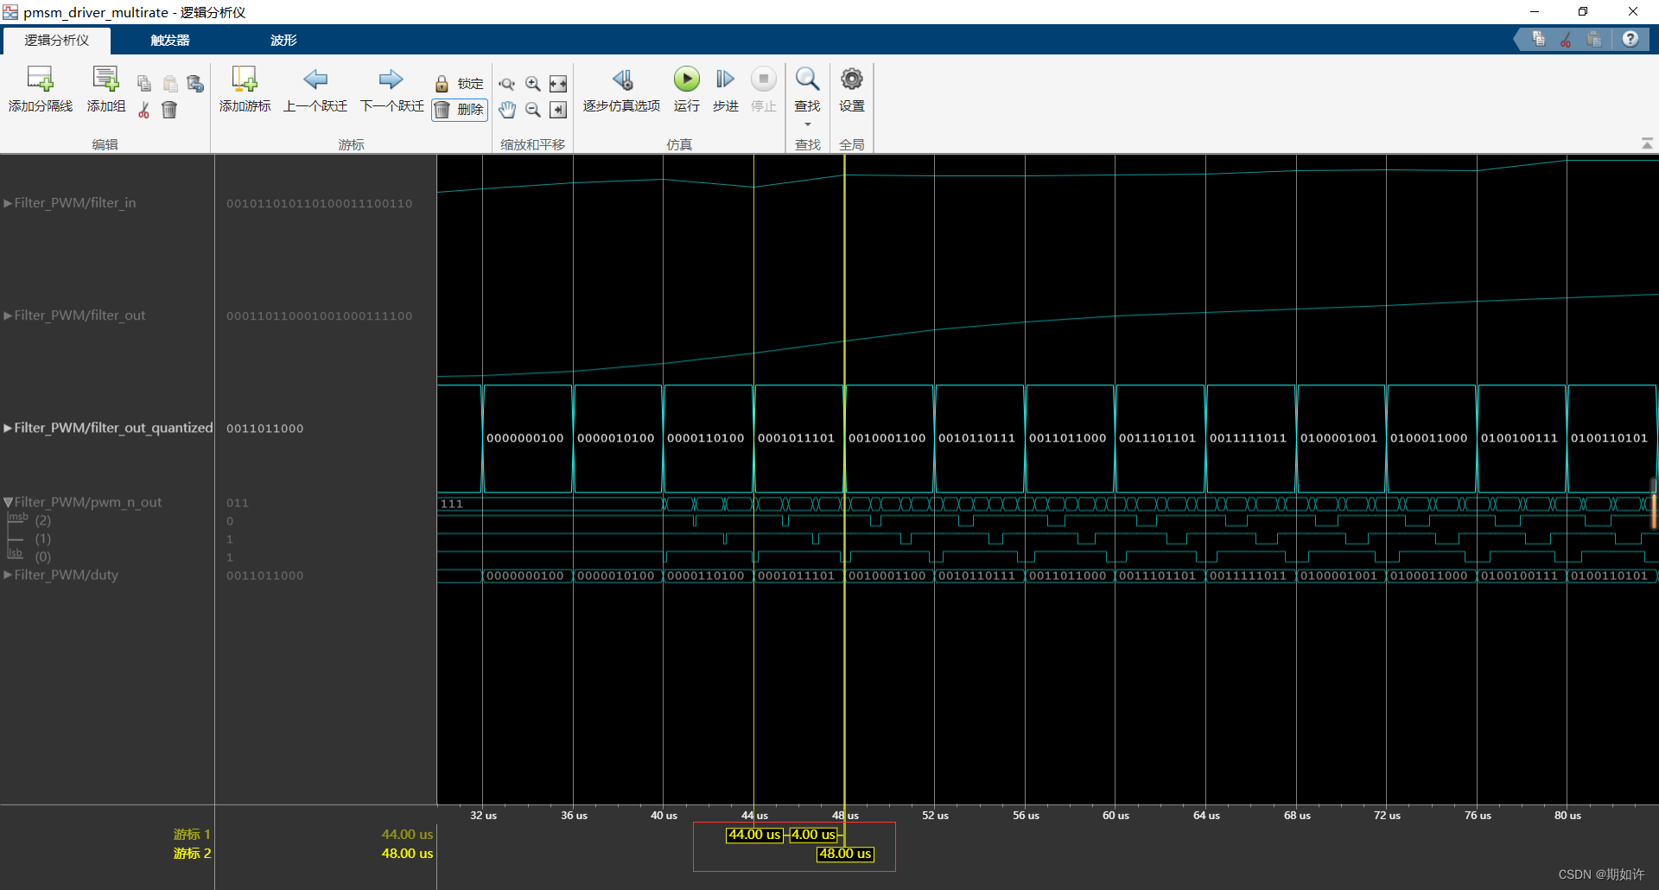Toggle 锁定 to lock the cursor
Screen dimensions: 1659x890
pyautogui.click(x=458, y=84)
